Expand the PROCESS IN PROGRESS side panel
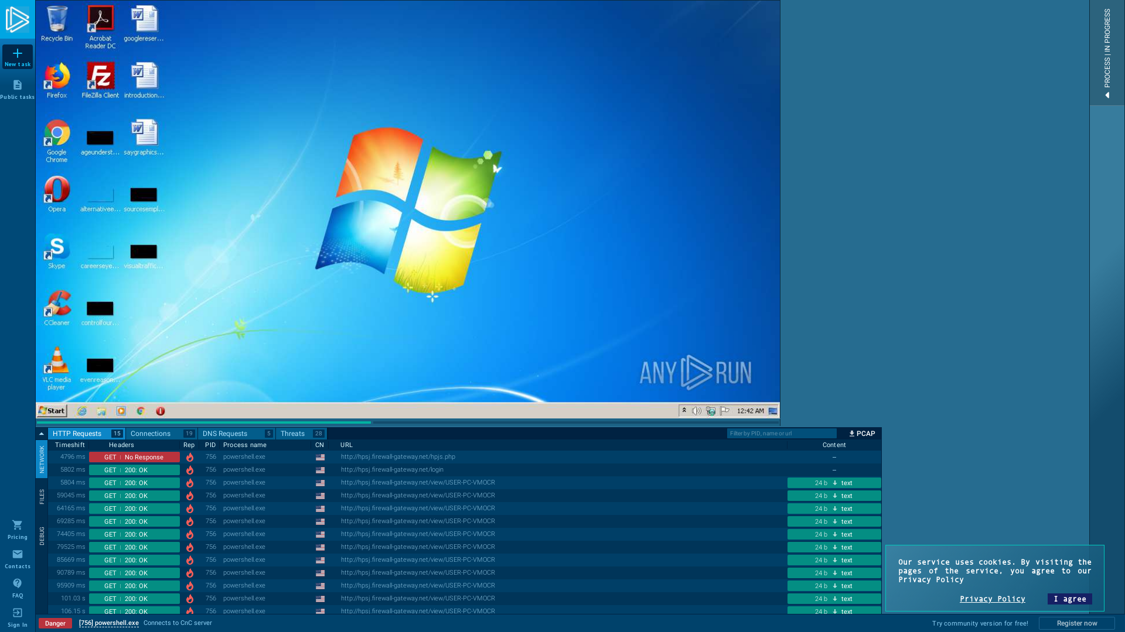 (1107, 53)
